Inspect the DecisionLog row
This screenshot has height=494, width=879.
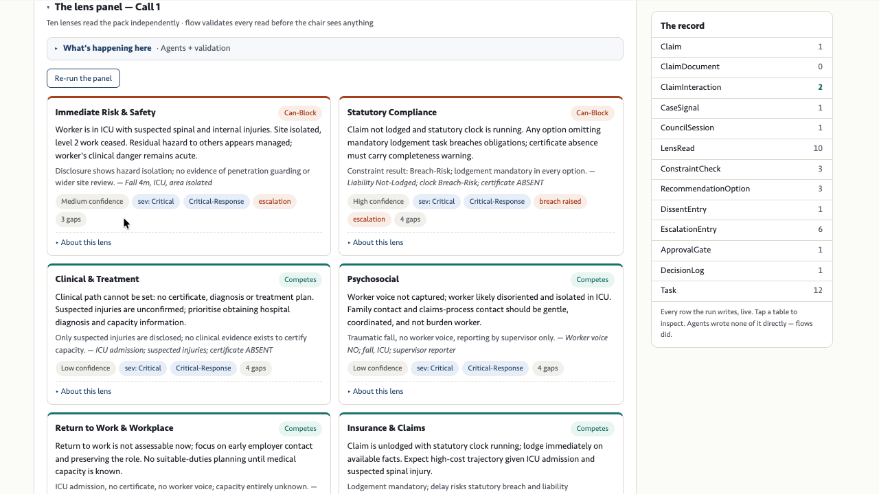[742, 270]
